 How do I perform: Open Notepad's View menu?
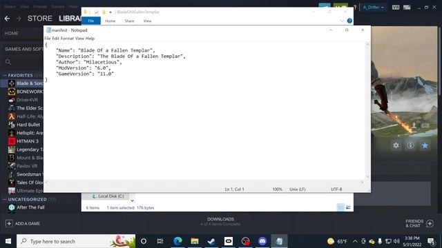point(79,39)
